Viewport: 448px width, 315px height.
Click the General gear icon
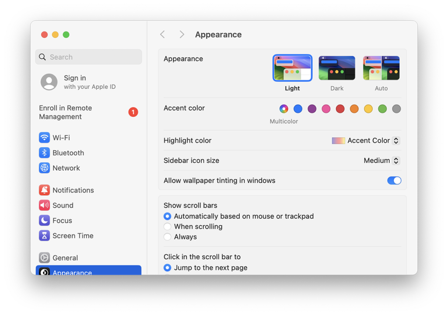point(44,258)
